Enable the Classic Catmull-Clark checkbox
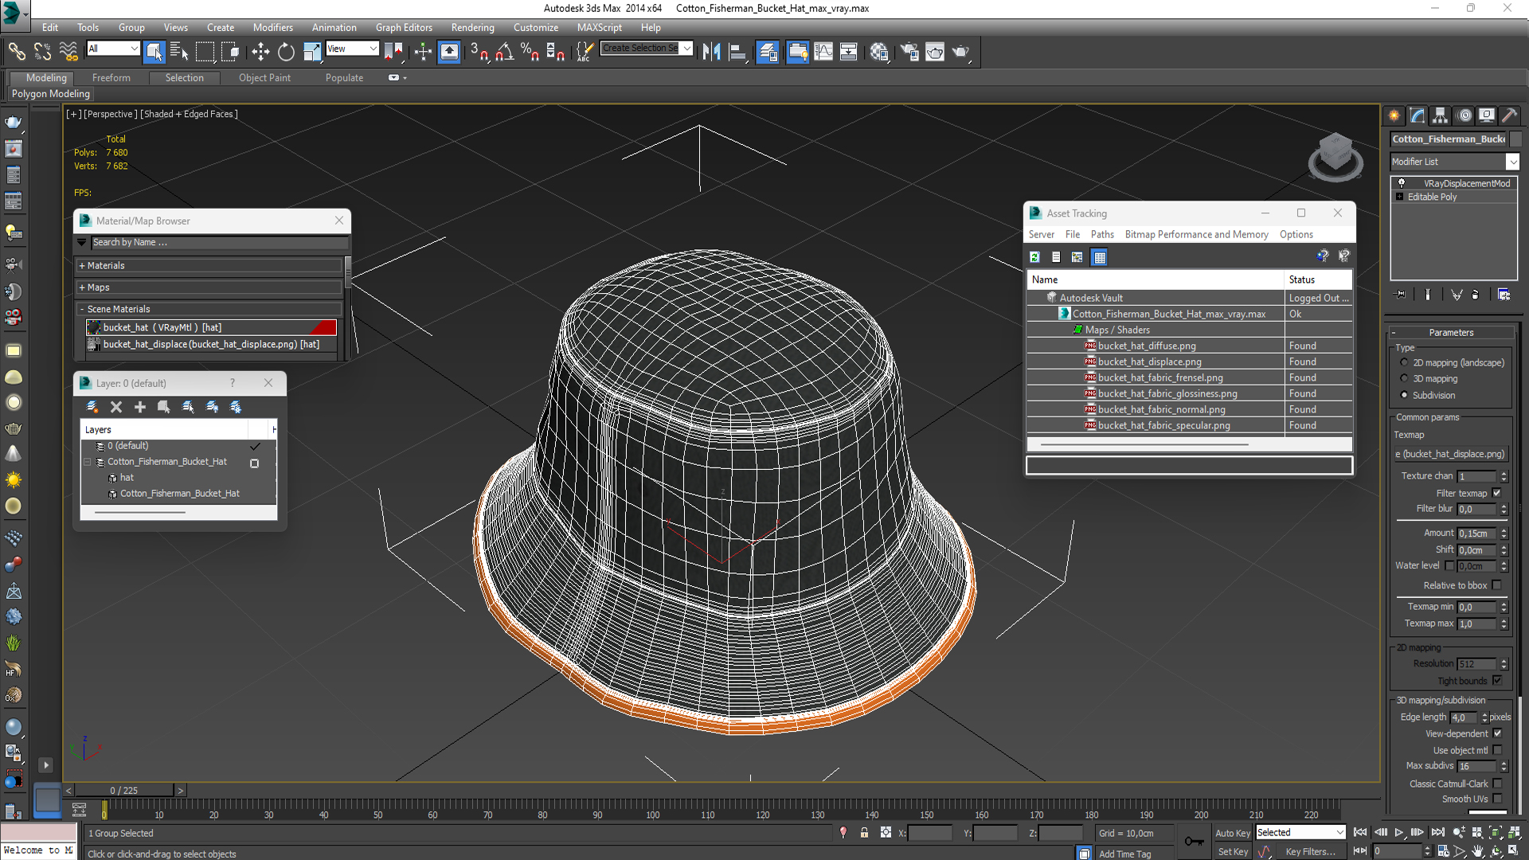1529x860 pixels. click(x=1497, y=784)
